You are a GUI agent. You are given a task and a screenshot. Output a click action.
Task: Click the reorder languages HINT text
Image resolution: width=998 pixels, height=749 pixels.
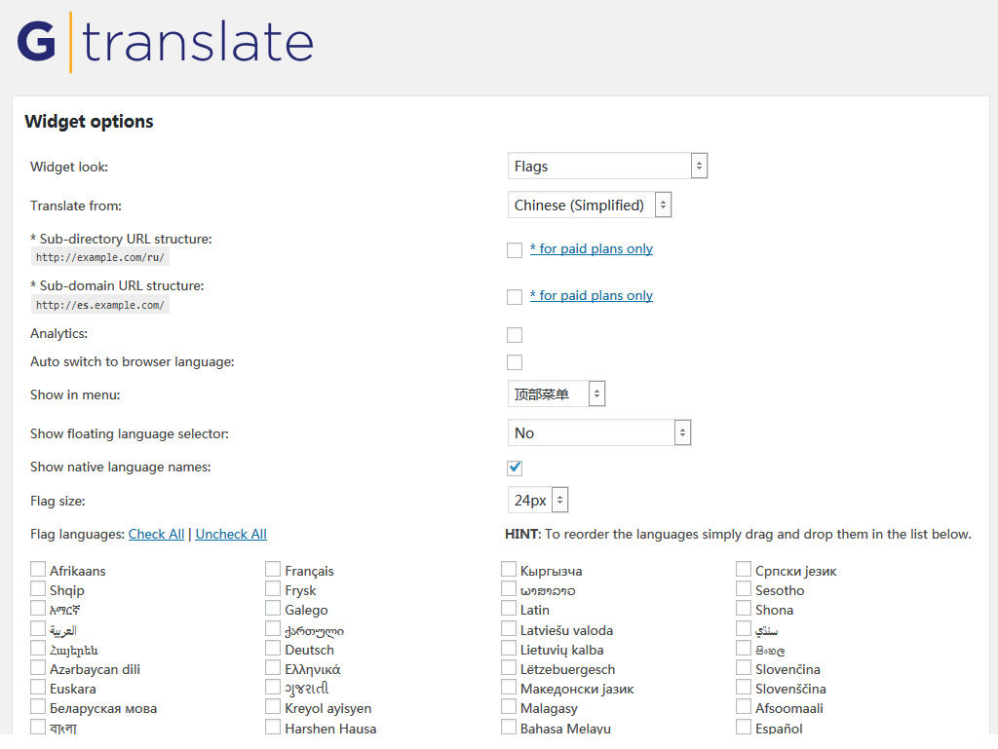pyautogui.click(x=739, y=534)
